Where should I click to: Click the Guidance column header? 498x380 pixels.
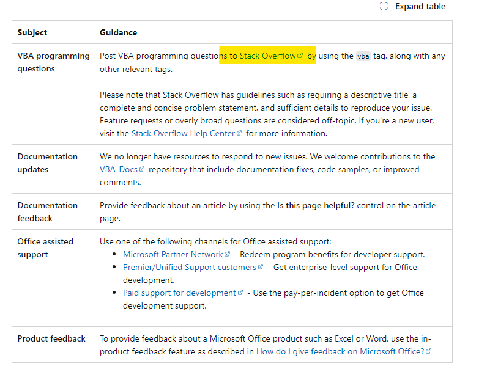point(118,32)
